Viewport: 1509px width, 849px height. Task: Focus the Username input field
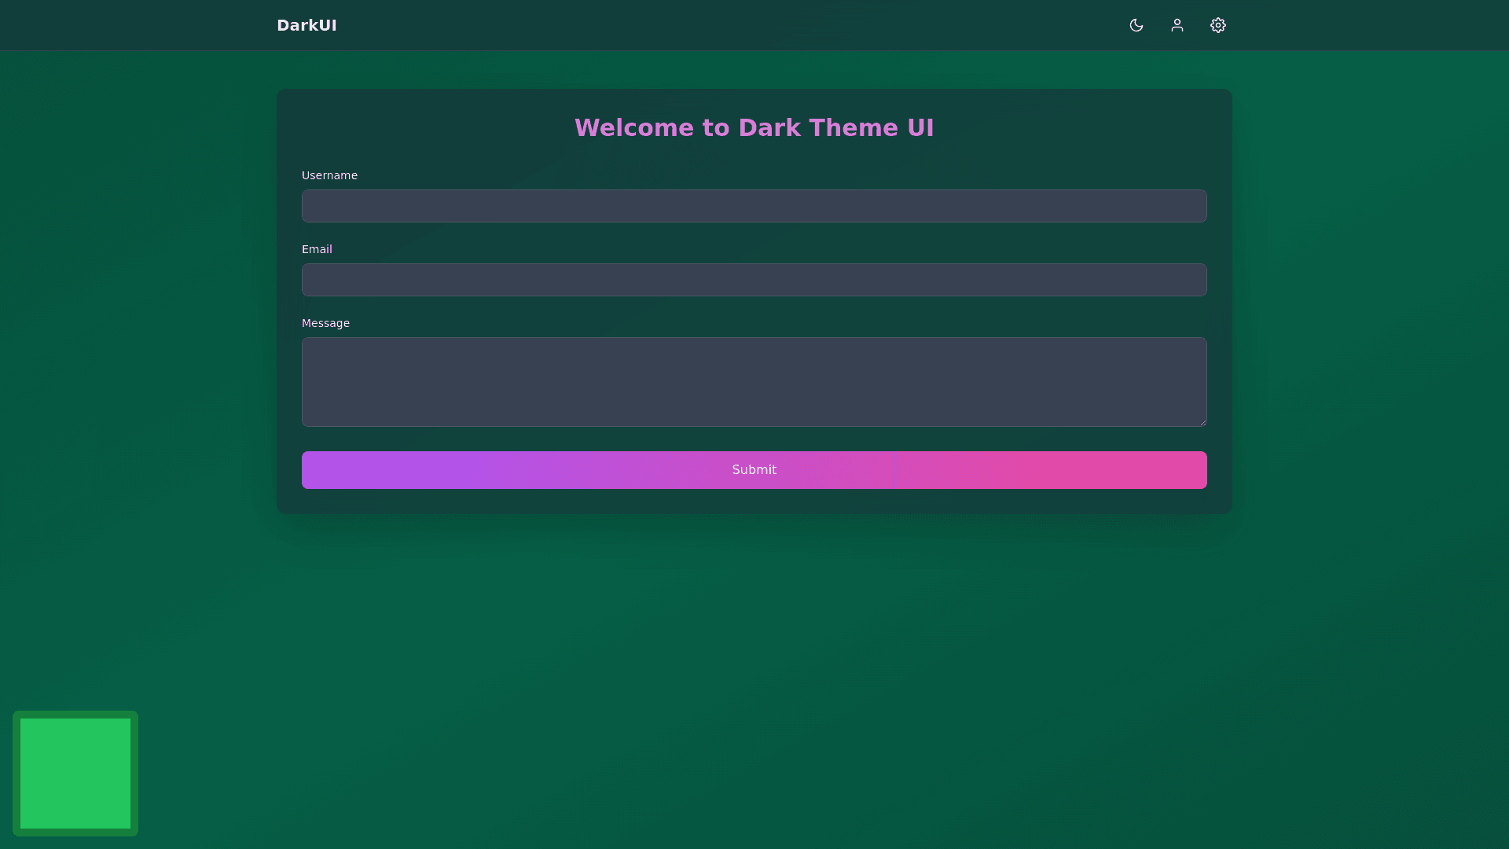coord(754,206)
